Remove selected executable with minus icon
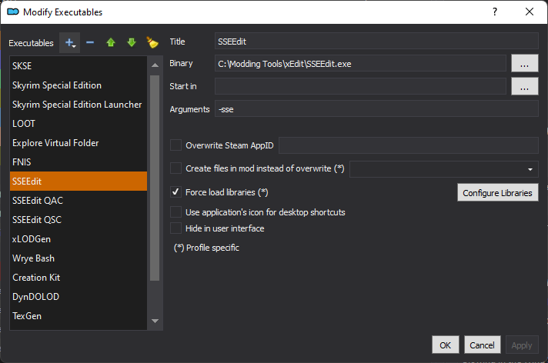 tap(90, 42)
